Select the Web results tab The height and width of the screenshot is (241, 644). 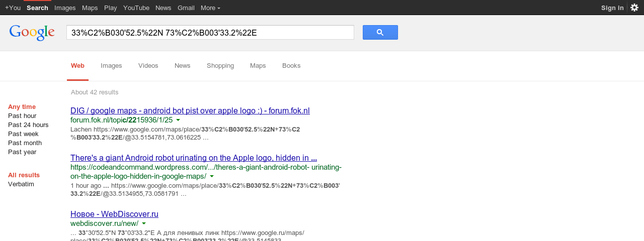pyautogui.click(x=77, y=66)
